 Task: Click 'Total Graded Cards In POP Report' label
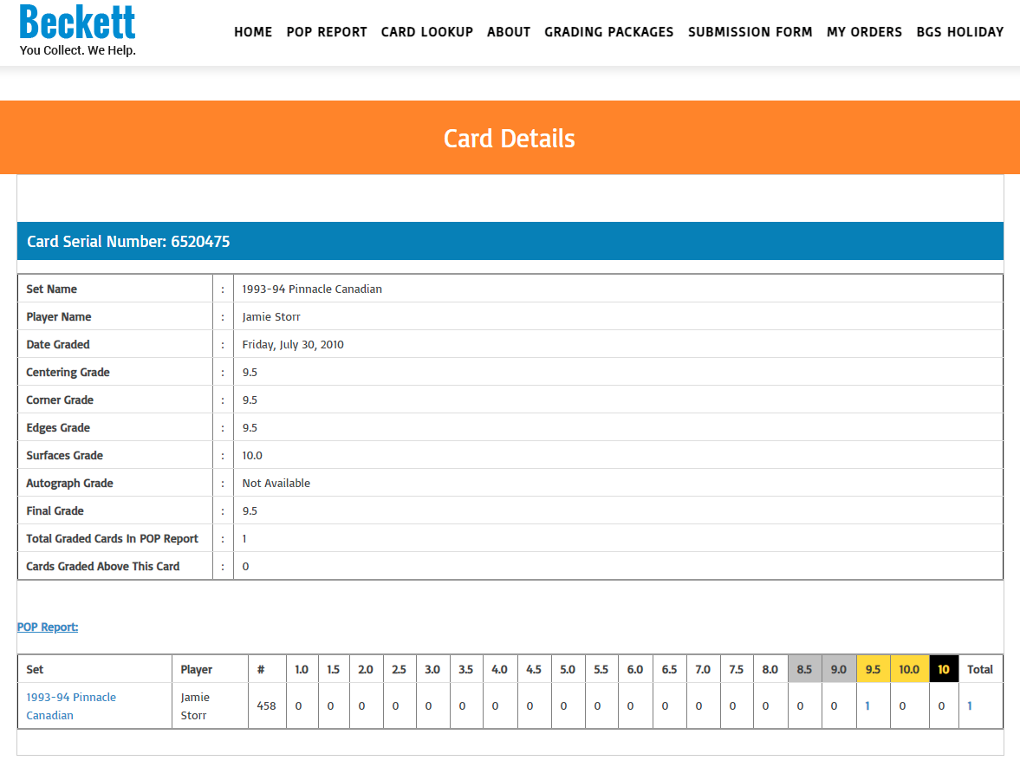[112, 539]
